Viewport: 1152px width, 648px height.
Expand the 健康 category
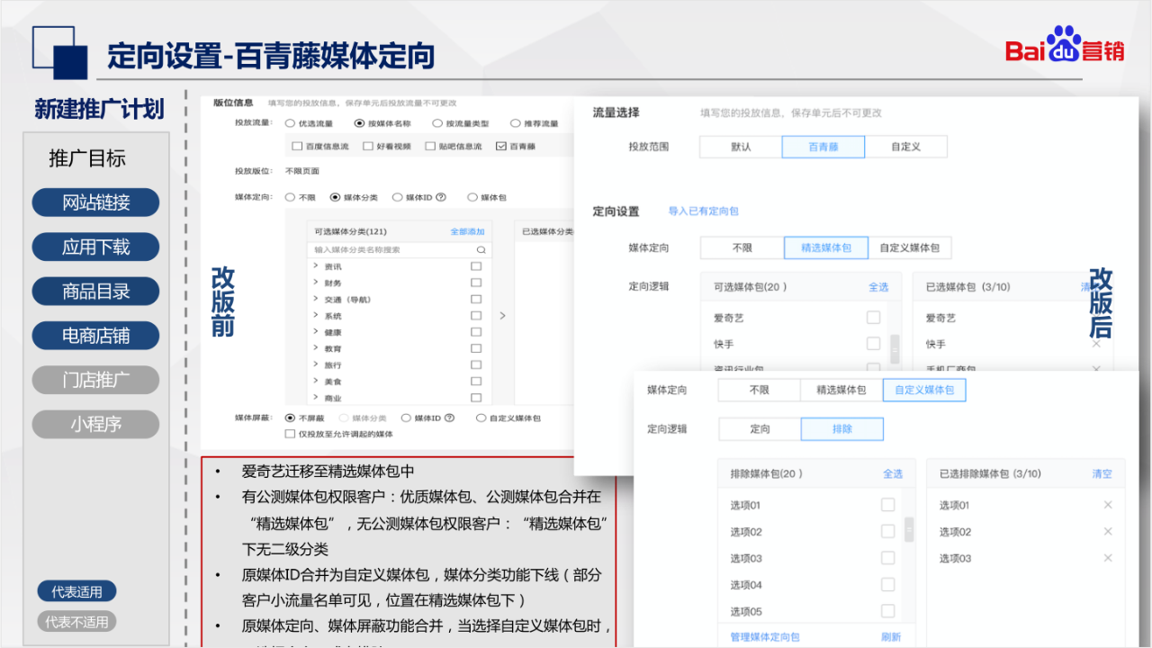[x=316, y=332]
